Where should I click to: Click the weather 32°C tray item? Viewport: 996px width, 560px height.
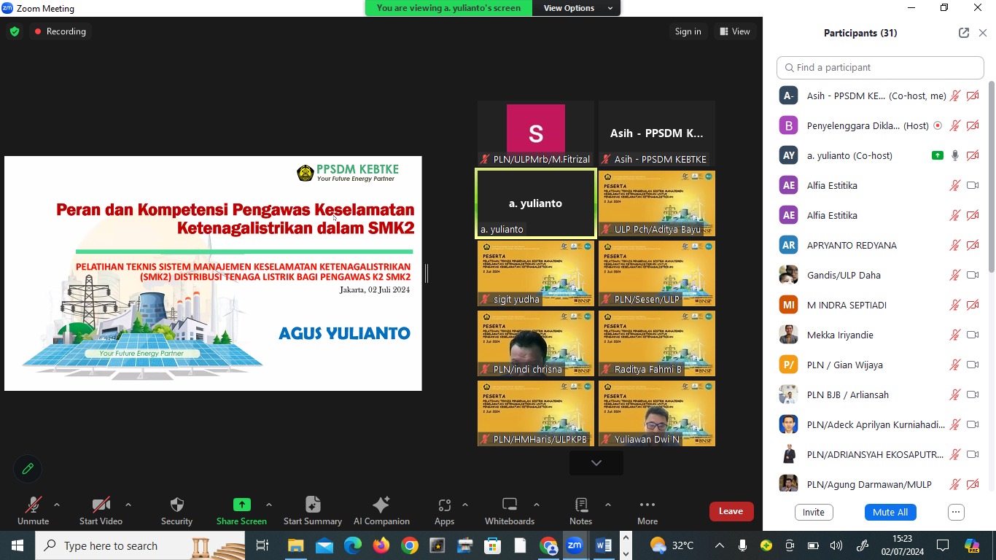(672, 545)
